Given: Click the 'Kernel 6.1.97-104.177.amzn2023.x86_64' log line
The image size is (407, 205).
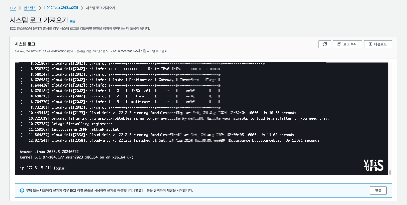Looking at the screenshot, I should pyautogui.click(x=76, y=157).
